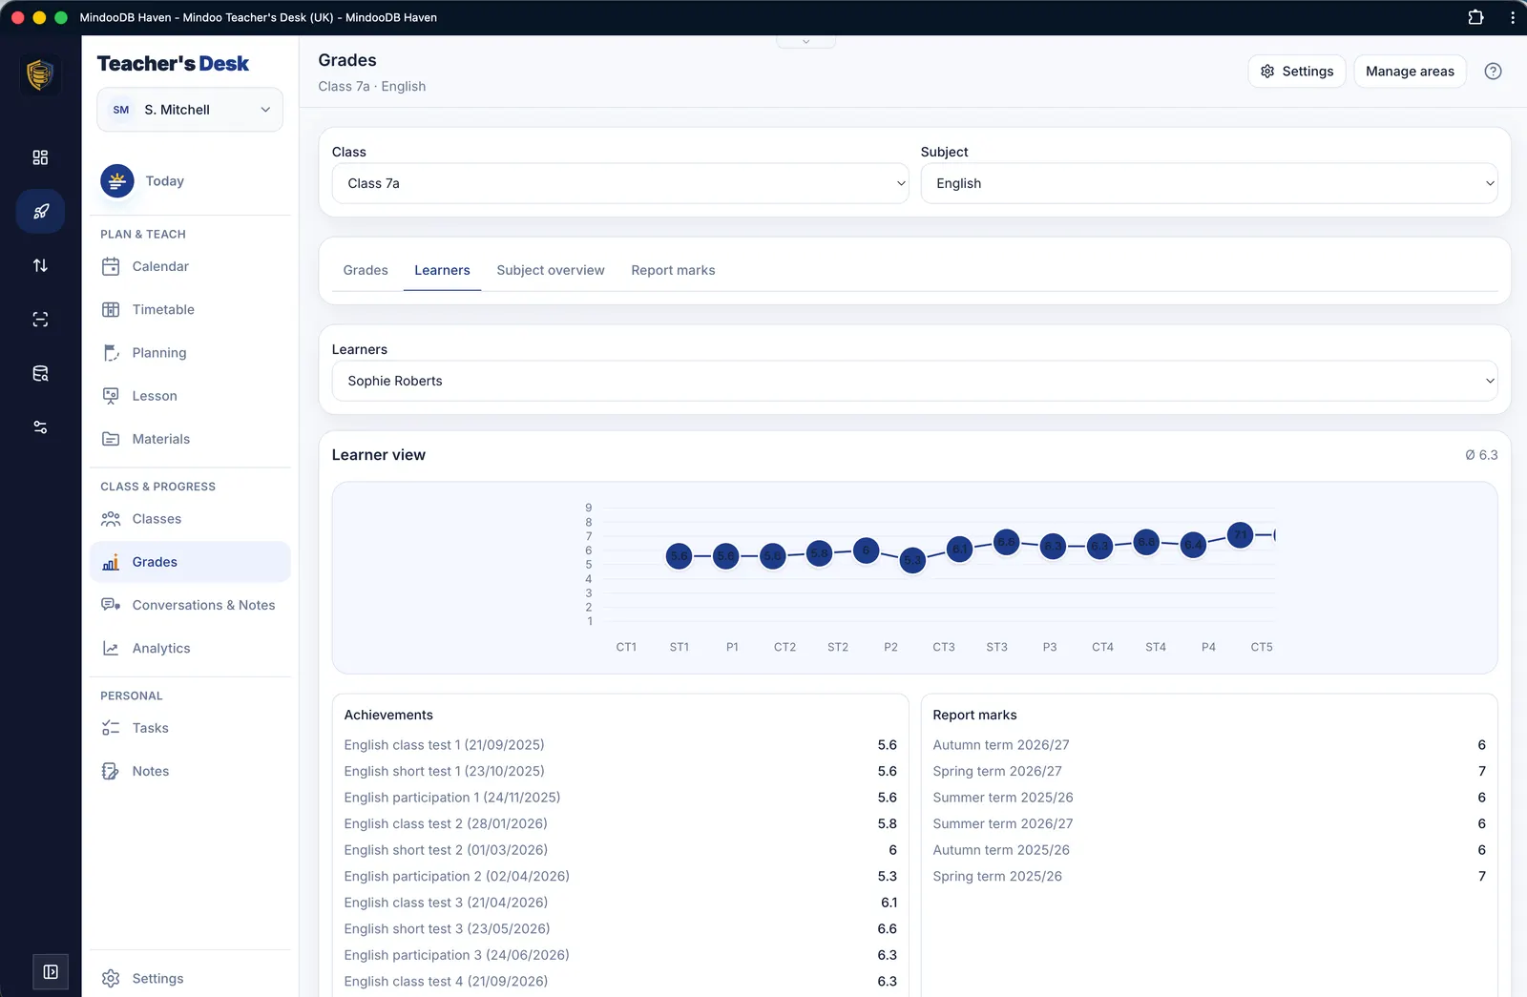Expand the Sophie Roberts learner dropdown
Viewport: 1527px width, 997px height.
coord(914,381)
